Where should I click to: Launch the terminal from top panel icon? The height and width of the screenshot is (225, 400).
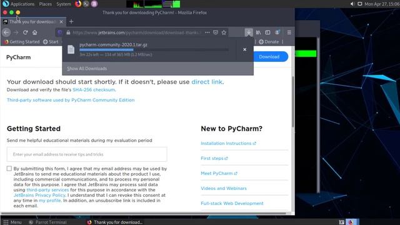coord(86,4)
